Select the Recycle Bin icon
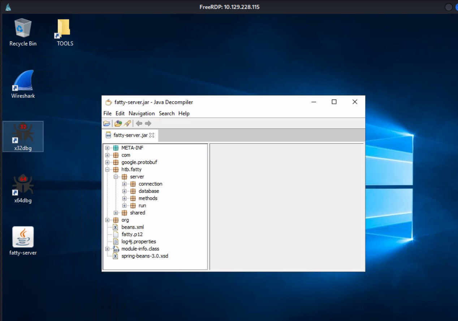Viewport: 458px width, 321px height. 23,32
